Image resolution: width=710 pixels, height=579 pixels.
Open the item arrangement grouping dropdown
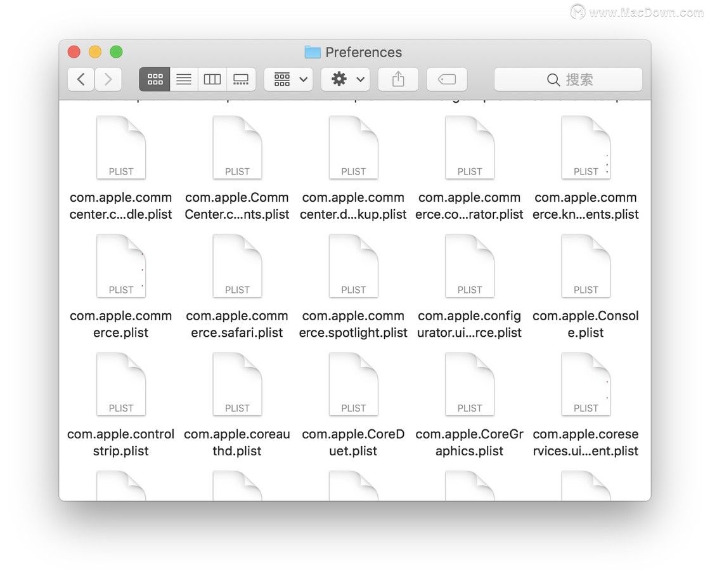[288, 80]
